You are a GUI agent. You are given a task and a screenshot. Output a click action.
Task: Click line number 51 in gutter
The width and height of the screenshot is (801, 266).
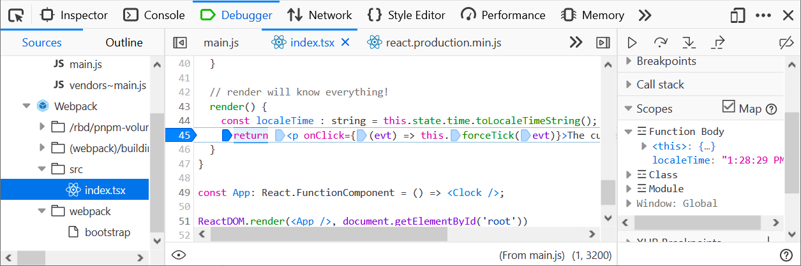pos(184,221)
